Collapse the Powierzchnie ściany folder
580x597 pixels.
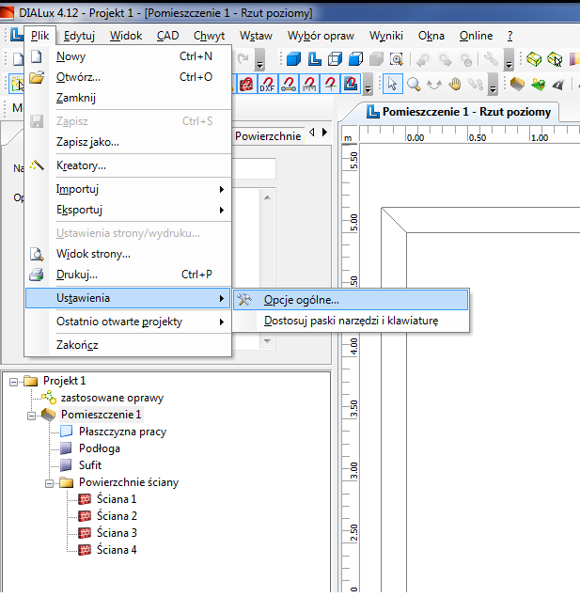point(48,482)
